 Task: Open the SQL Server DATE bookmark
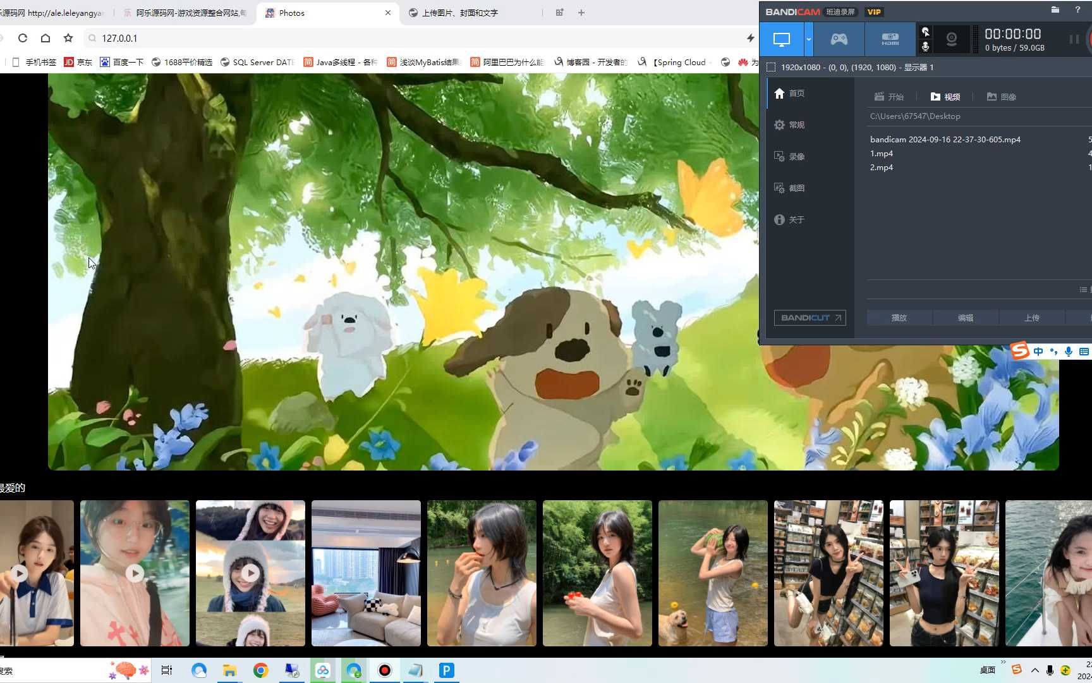257,62
